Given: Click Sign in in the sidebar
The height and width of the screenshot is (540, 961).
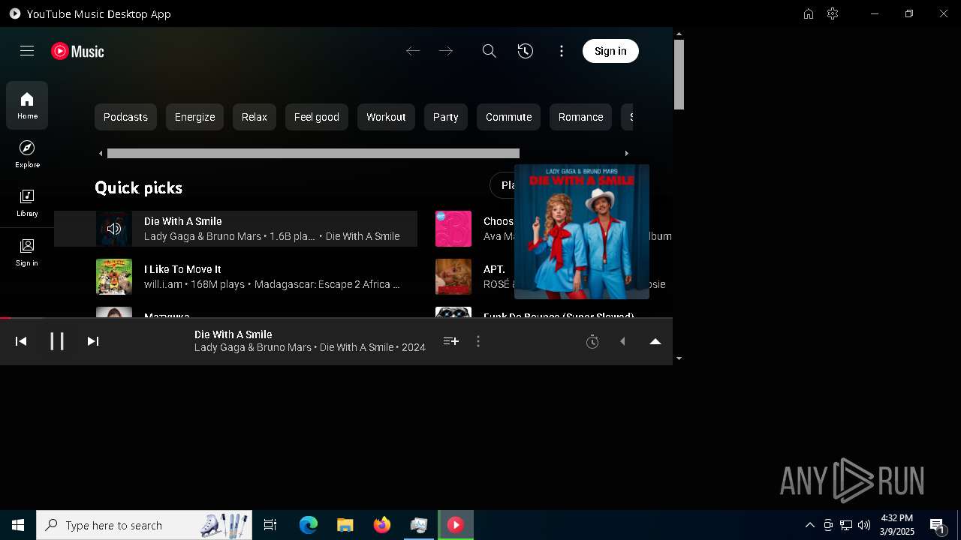Looking at the screenshot, I should [x=27, y=253].
